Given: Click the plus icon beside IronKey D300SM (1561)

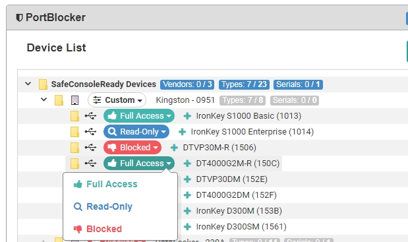Looking at the screenshot, I should [x=187, y=227].
